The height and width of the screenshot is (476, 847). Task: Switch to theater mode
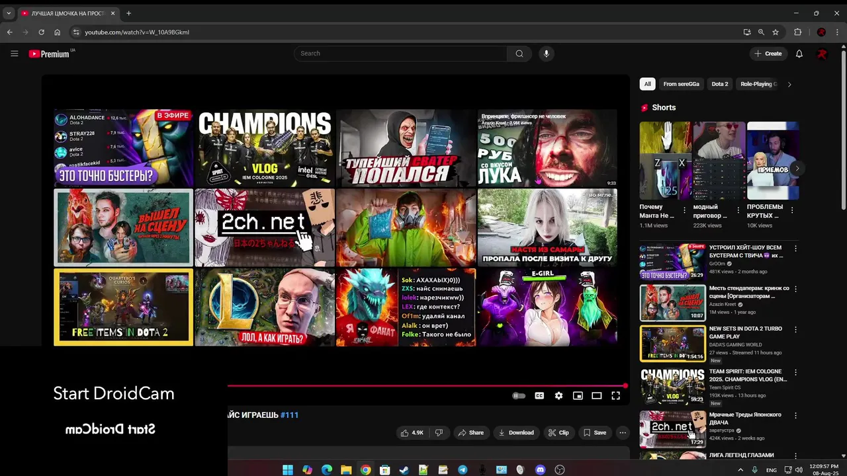[x=596, y=396]
